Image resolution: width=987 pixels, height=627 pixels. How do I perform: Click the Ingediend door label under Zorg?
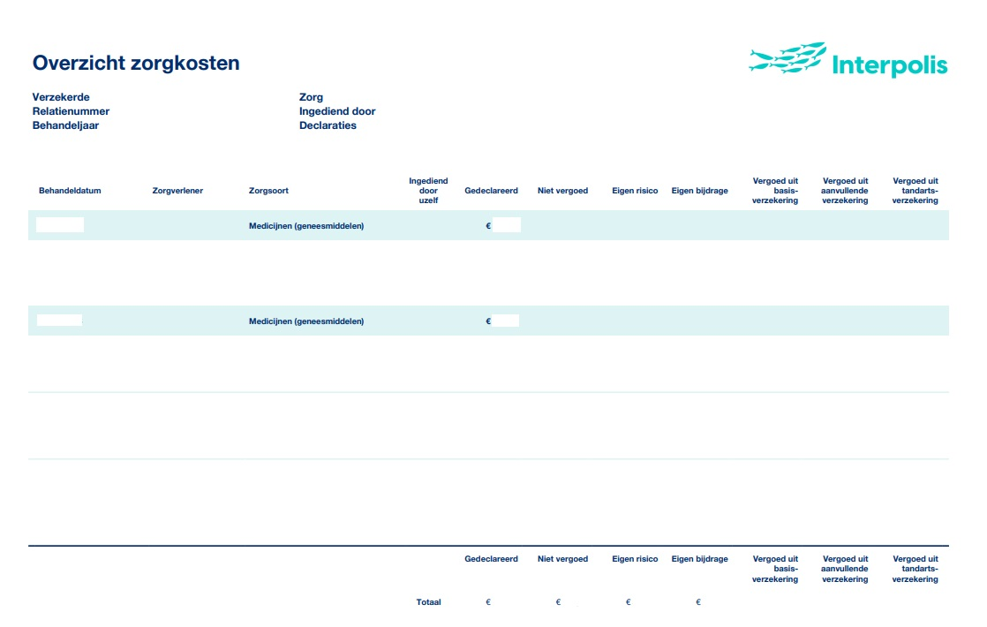tap(337, 111)
